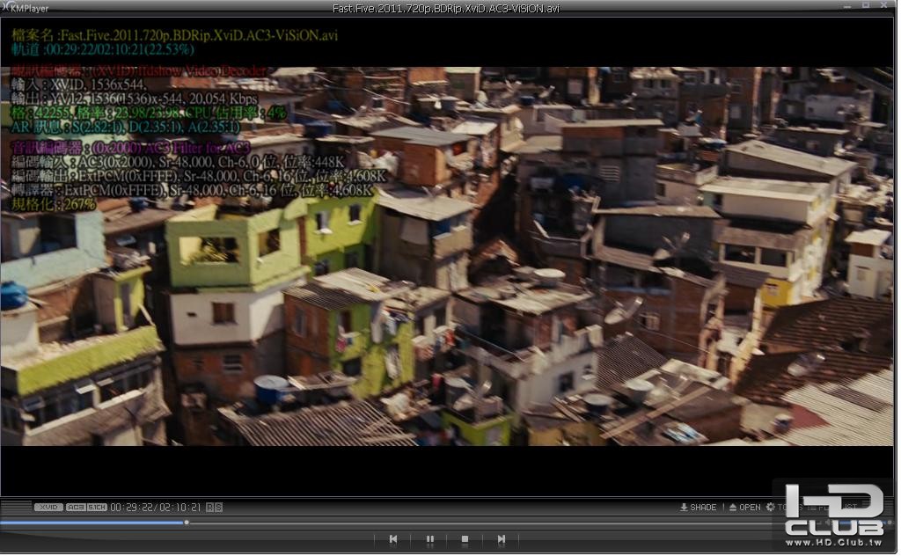The width and height of the screenshot is (901, 556).
Task: Close the KMPlayer window
Action: [885, 5]
